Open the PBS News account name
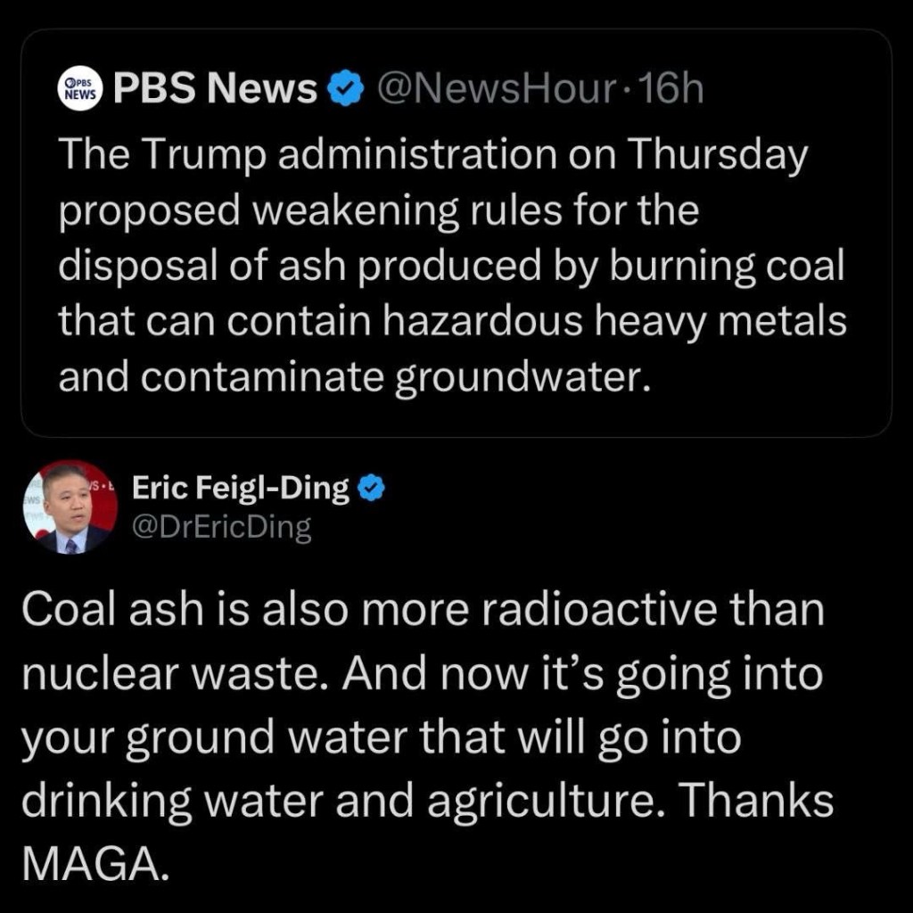 216,89
